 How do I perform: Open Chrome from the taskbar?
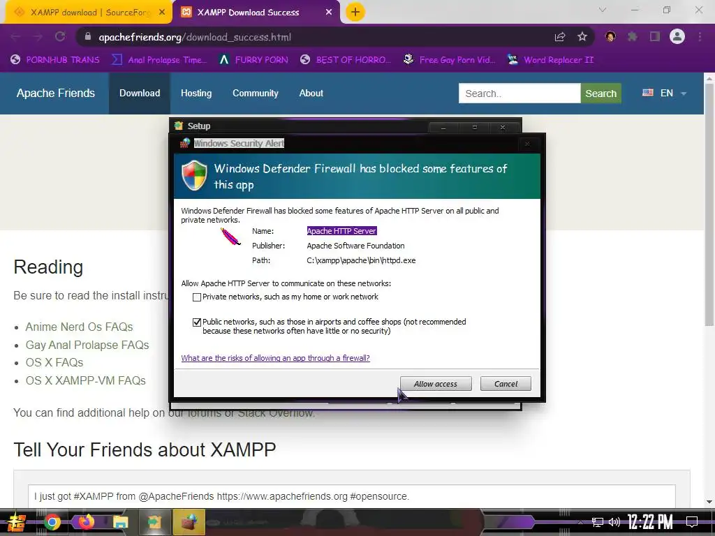click(52, 522)
